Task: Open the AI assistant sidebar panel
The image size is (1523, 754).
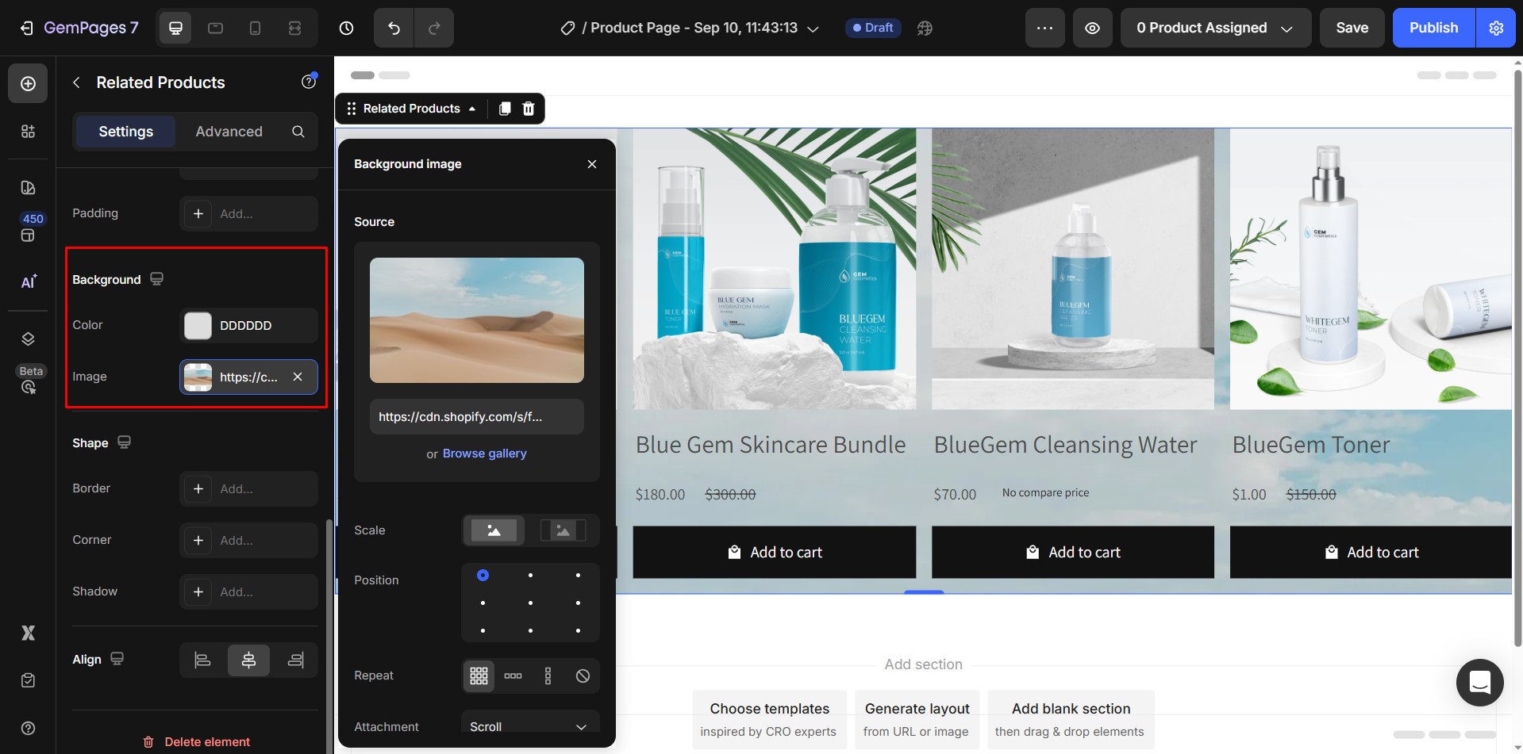Action: pos(28,281)
